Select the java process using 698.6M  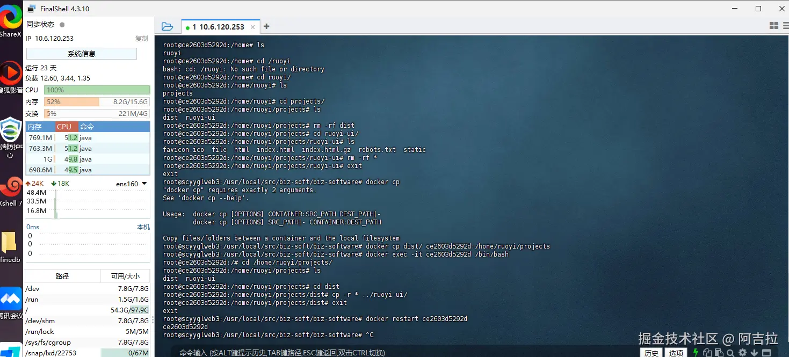88,170
